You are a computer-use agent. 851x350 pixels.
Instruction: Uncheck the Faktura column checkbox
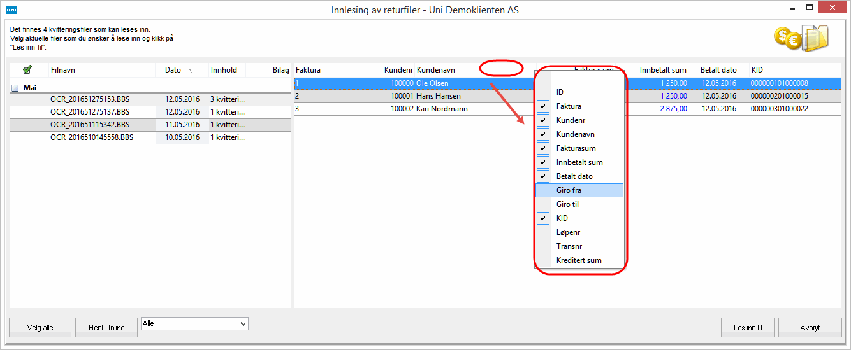543,106
